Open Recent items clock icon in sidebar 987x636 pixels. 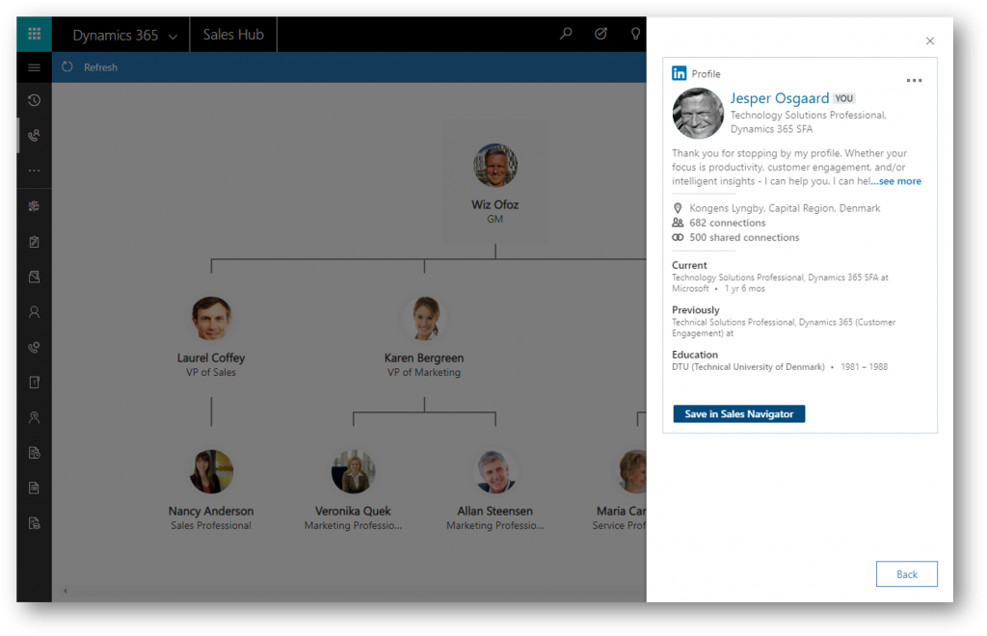pyautogui.click(x=34, y=100)
